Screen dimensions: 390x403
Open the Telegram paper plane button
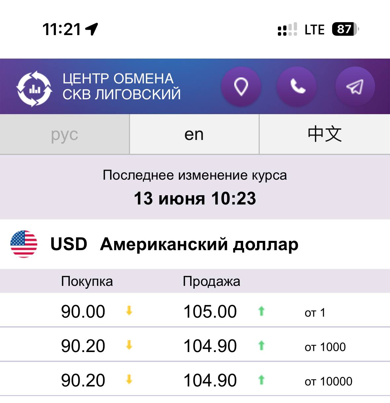355,86
